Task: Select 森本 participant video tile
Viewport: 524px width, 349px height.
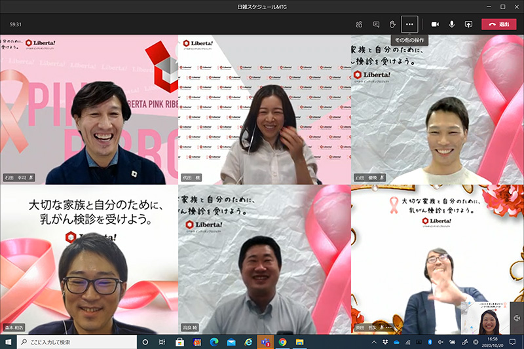Action: click(x=89, y=259)
